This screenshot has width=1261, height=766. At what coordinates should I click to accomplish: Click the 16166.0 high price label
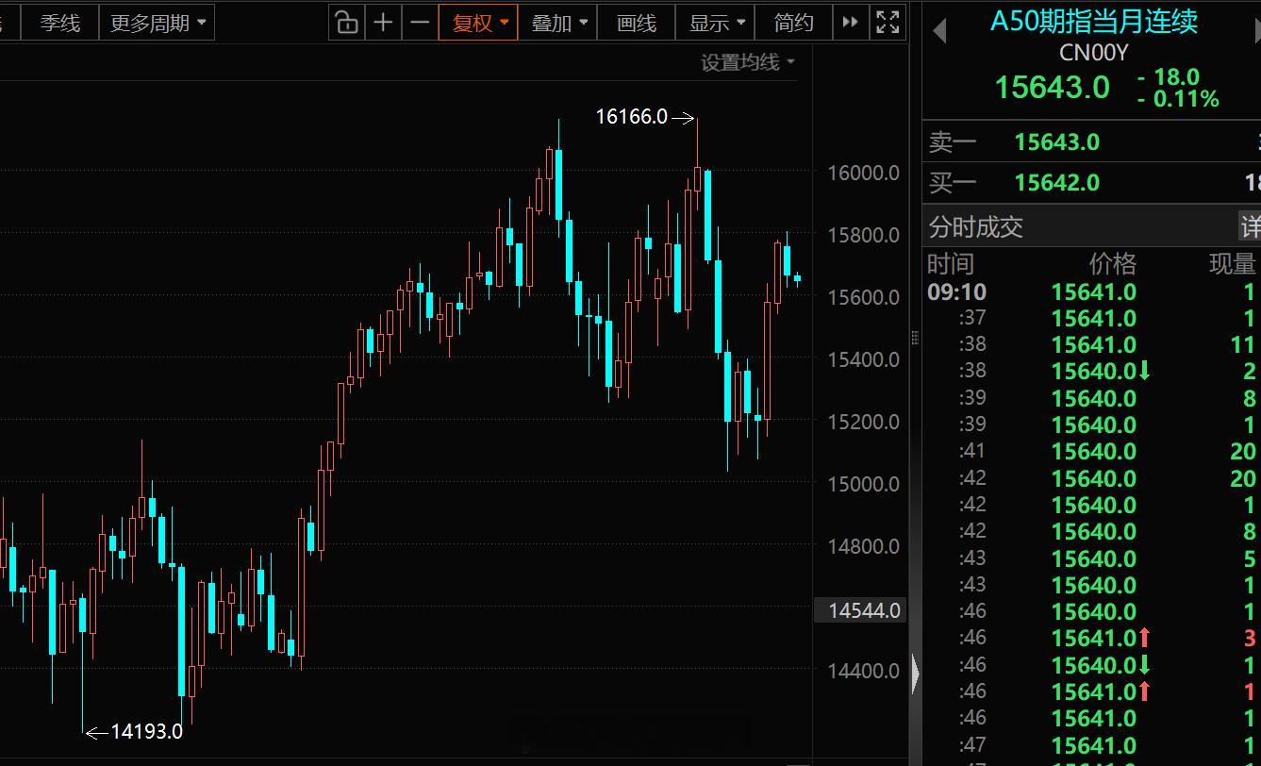coord(631,117)
